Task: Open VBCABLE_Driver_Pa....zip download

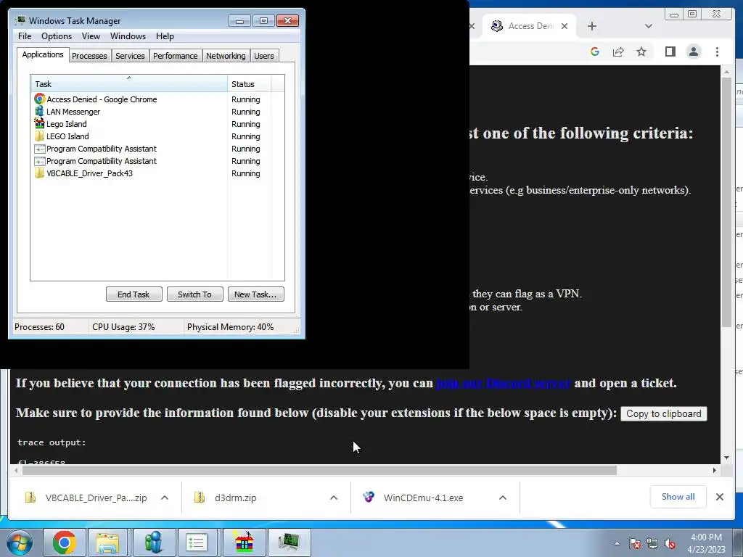Action: (86, 498)
